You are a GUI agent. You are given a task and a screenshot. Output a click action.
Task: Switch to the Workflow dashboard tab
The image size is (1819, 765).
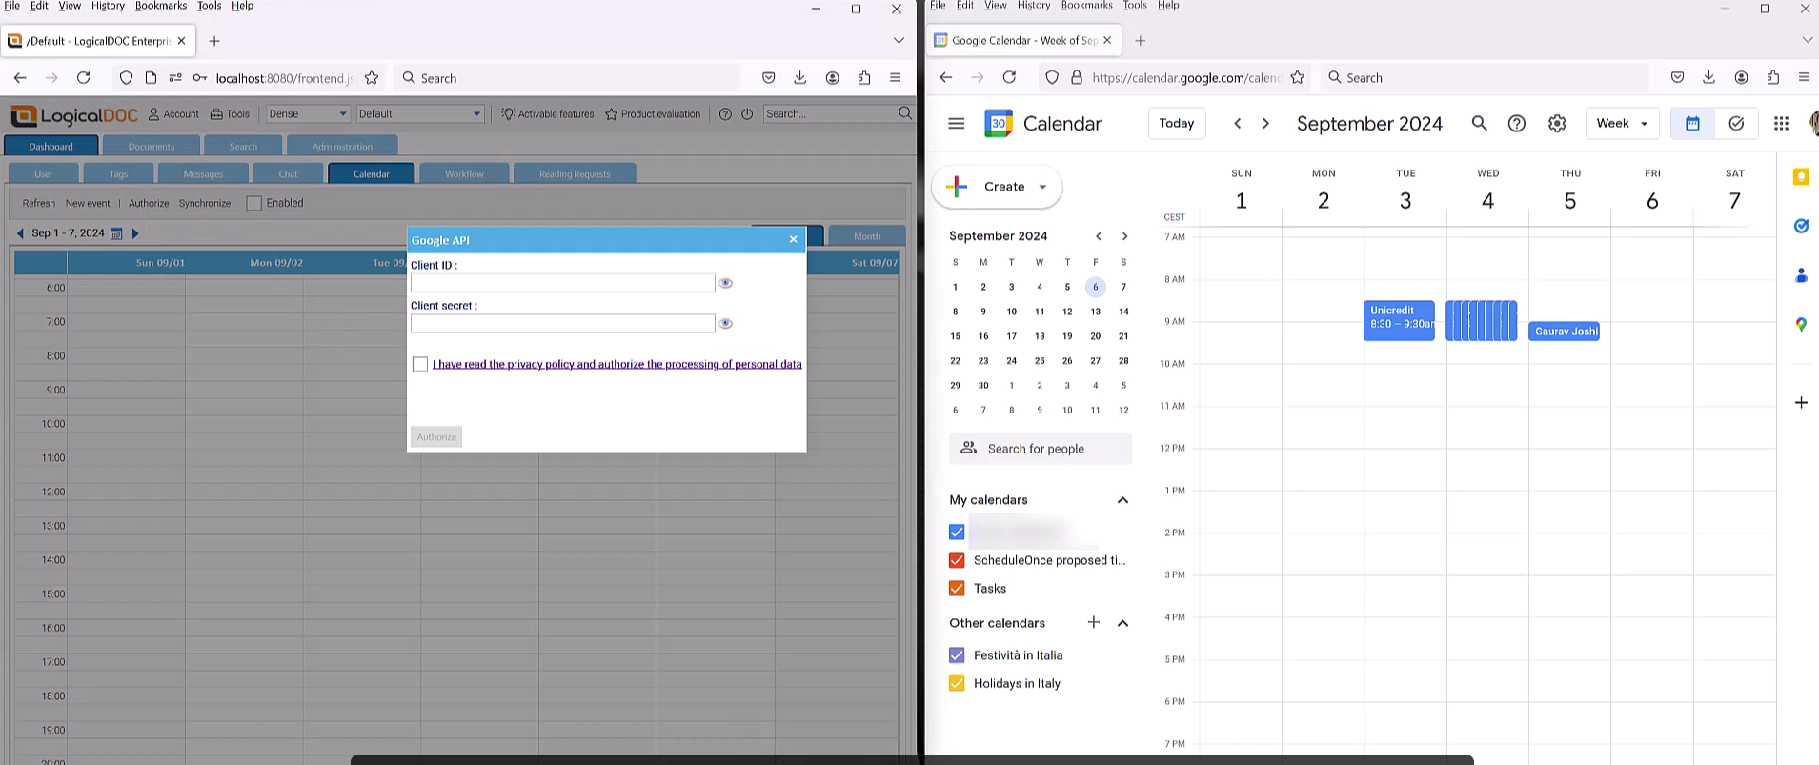pyautogui.click(x=464, y=173)
